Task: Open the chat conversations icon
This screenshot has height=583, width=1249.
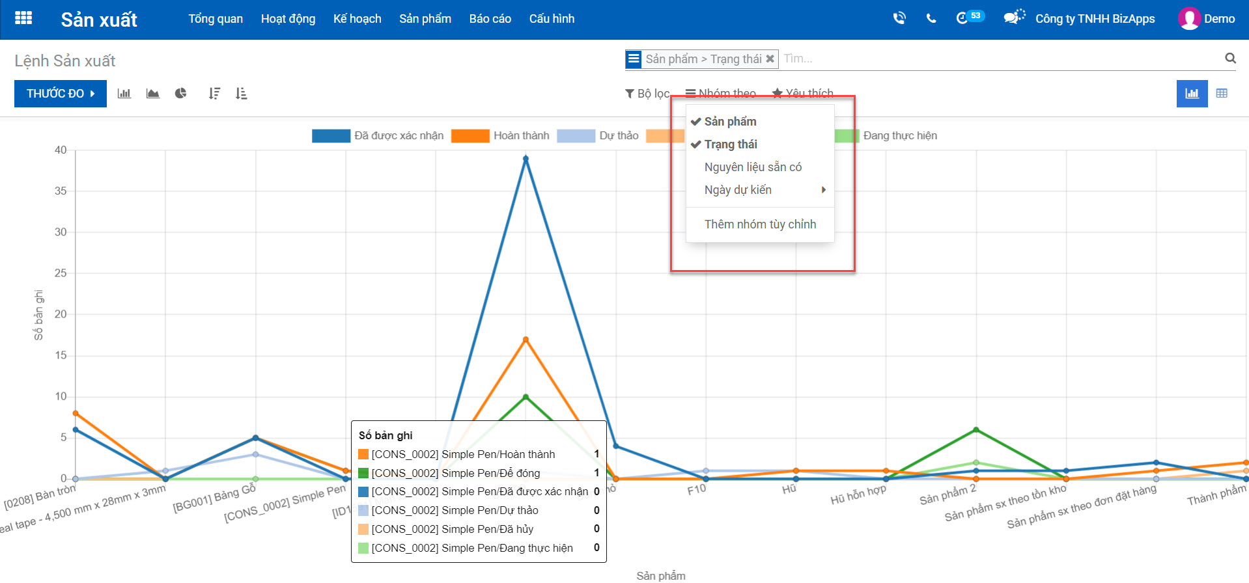Action: click(1014, 18)
